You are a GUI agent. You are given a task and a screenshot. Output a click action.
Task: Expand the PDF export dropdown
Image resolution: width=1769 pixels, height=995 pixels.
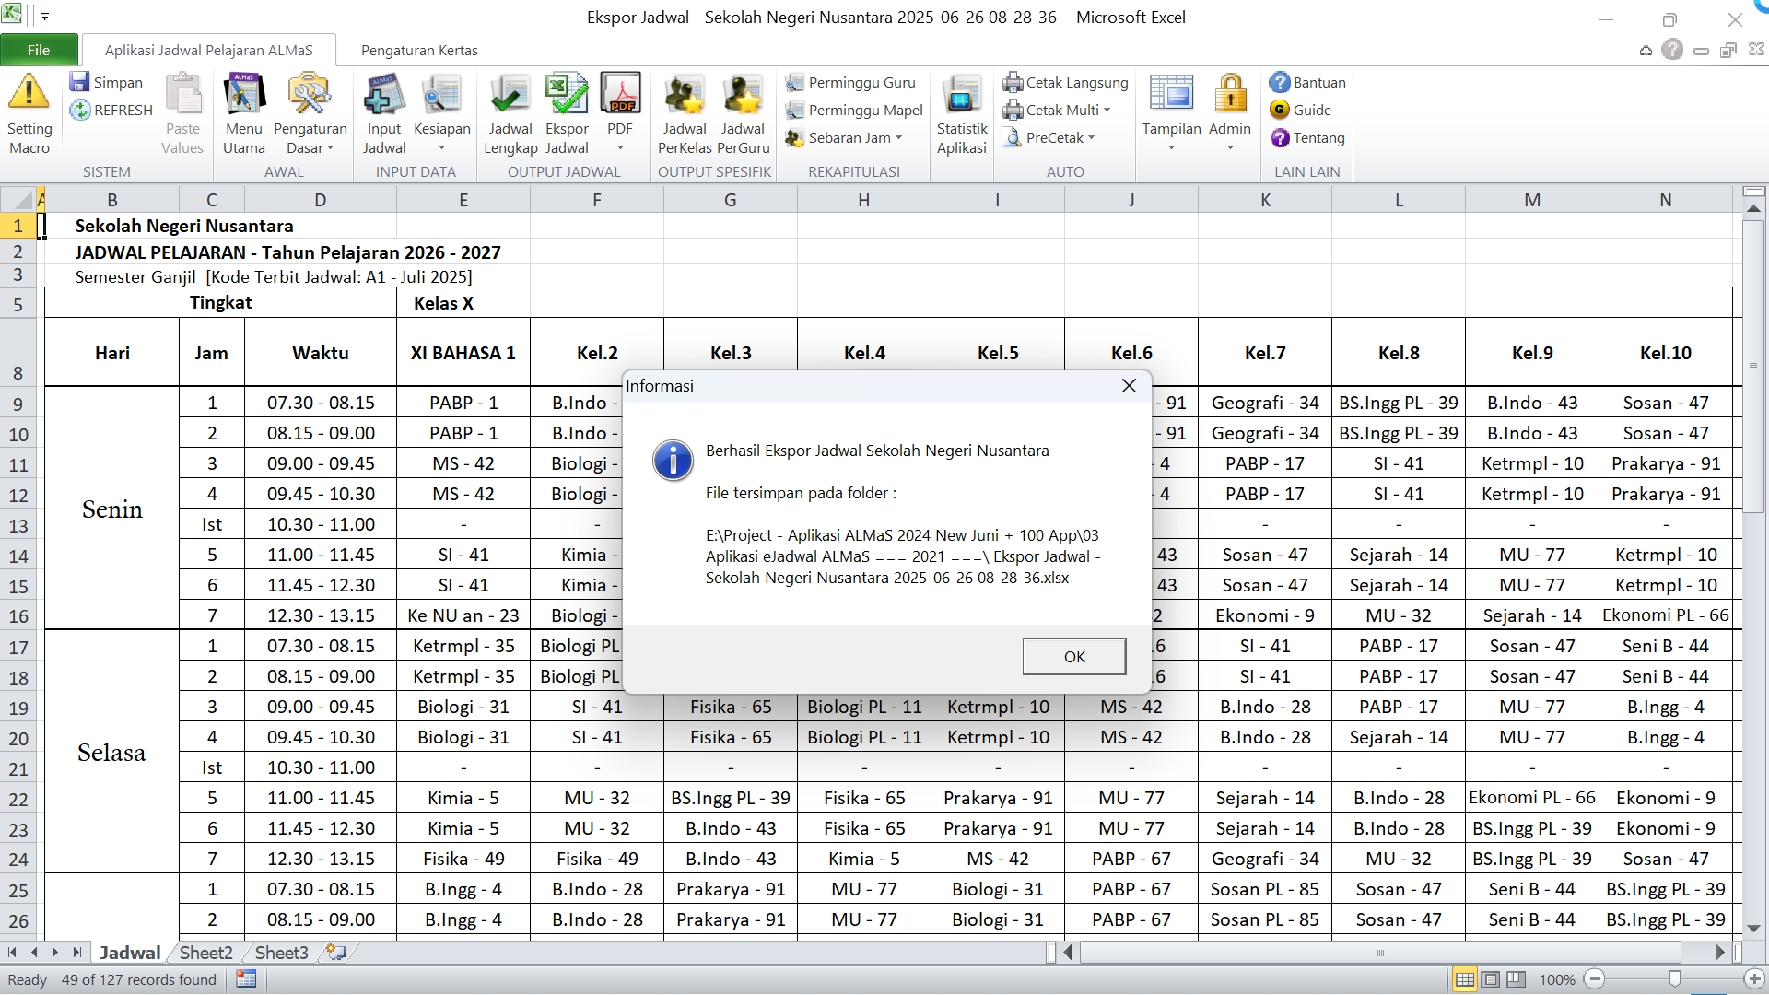click(620, 147)
